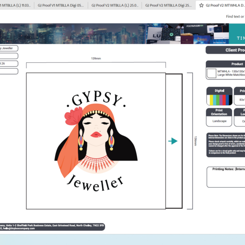Click the star bookmark icon on active tab
This screenshot has height=245, width=245.
pyautogui.click(x=201, y=5)
